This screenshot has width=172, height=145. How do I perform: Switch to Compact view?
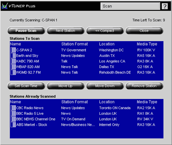click(105, 31)
